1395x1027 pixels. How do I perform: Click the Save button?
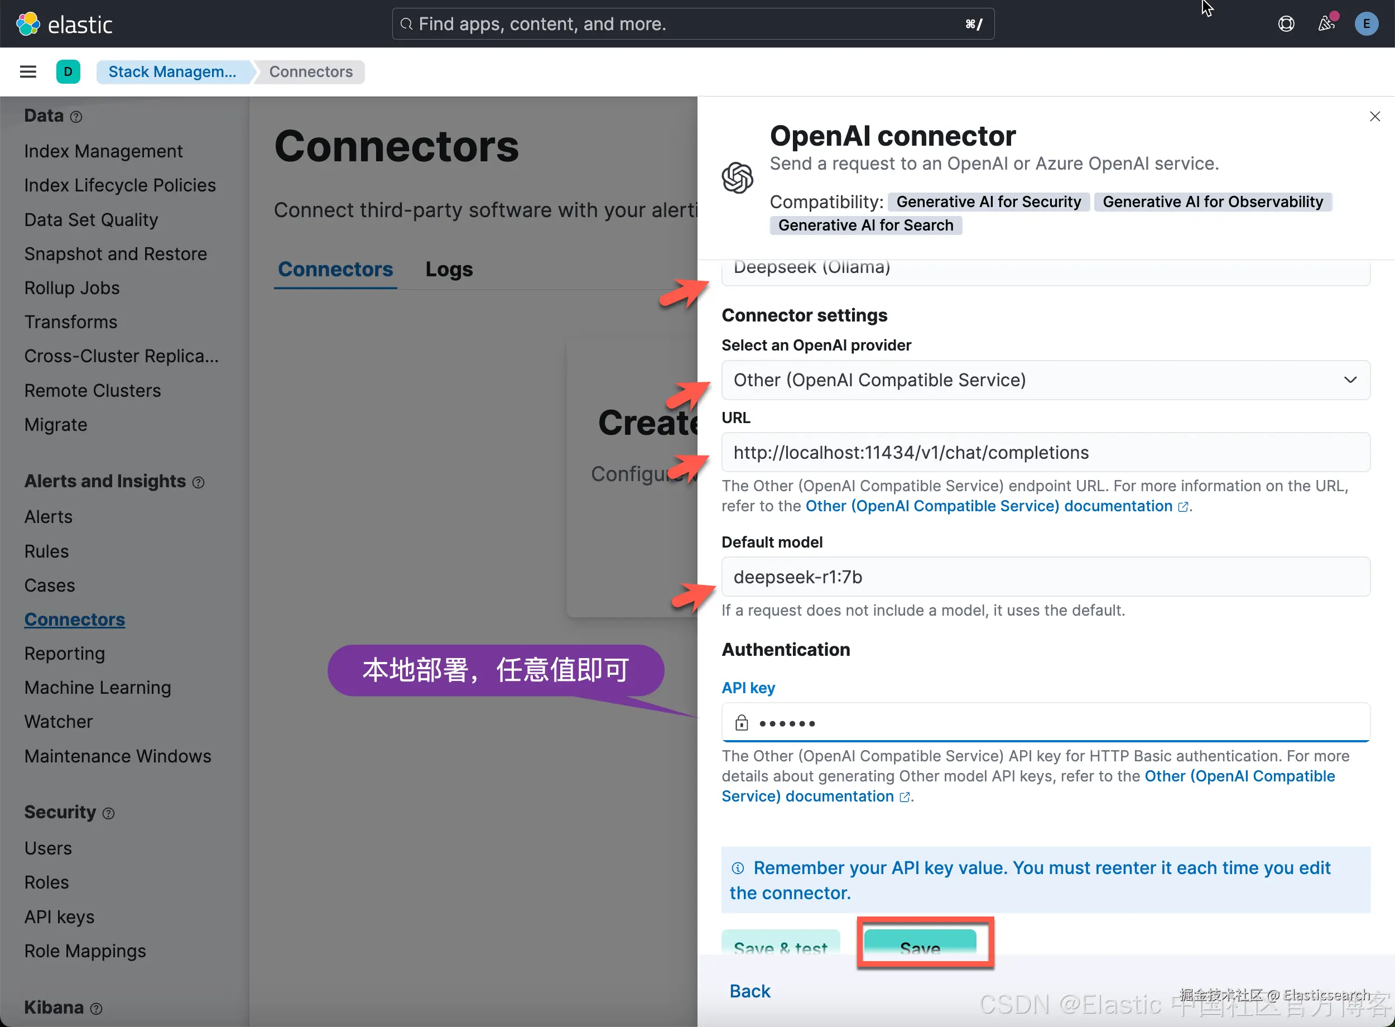coord(920,944)
